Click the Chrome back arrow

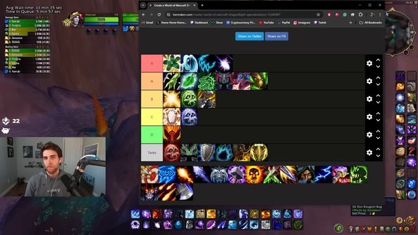144,14
